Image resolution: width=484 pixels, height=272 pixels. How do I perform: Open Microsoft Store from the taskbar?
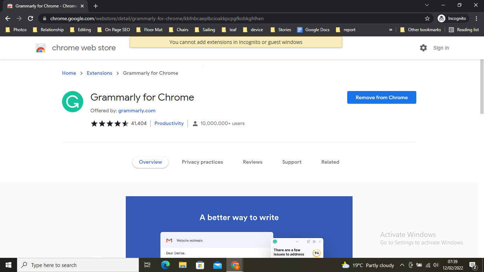[x=200, y=265]
